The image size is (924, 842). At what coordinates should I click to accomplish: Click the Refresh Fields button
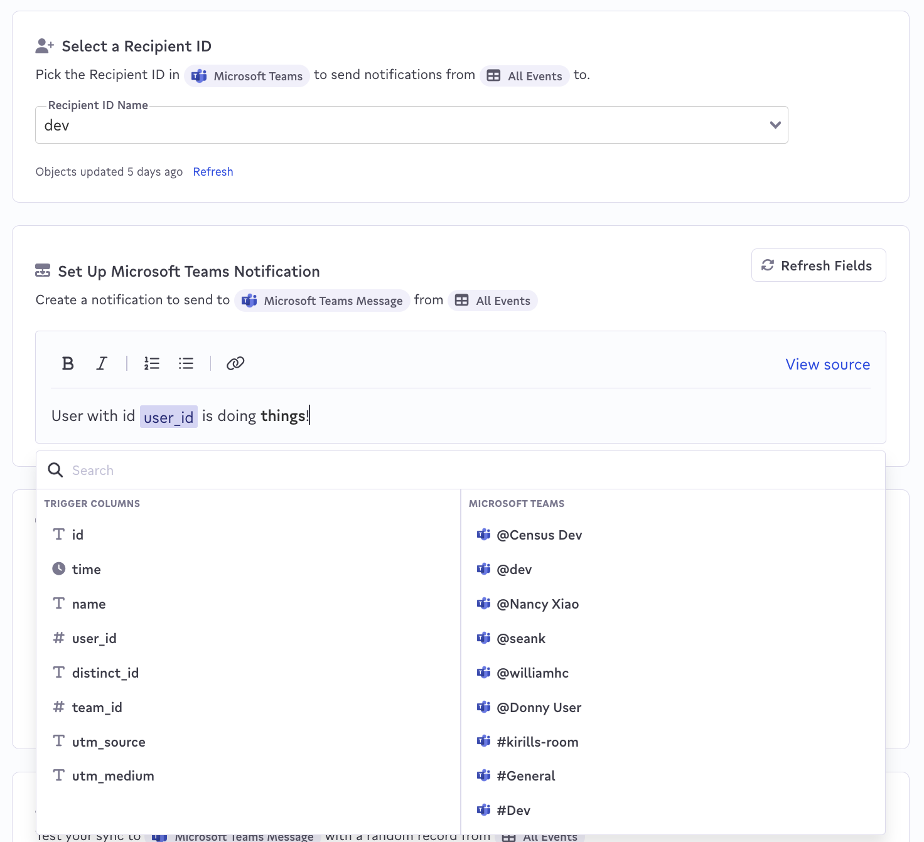pyautogui.click(x=818, y=265)
